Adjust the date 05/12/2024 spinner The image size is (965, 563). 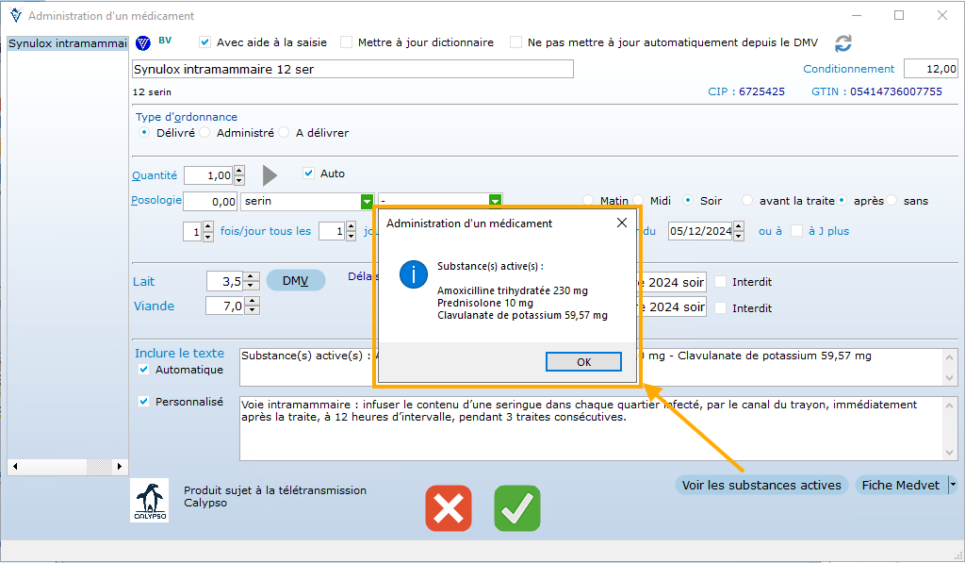739,231
